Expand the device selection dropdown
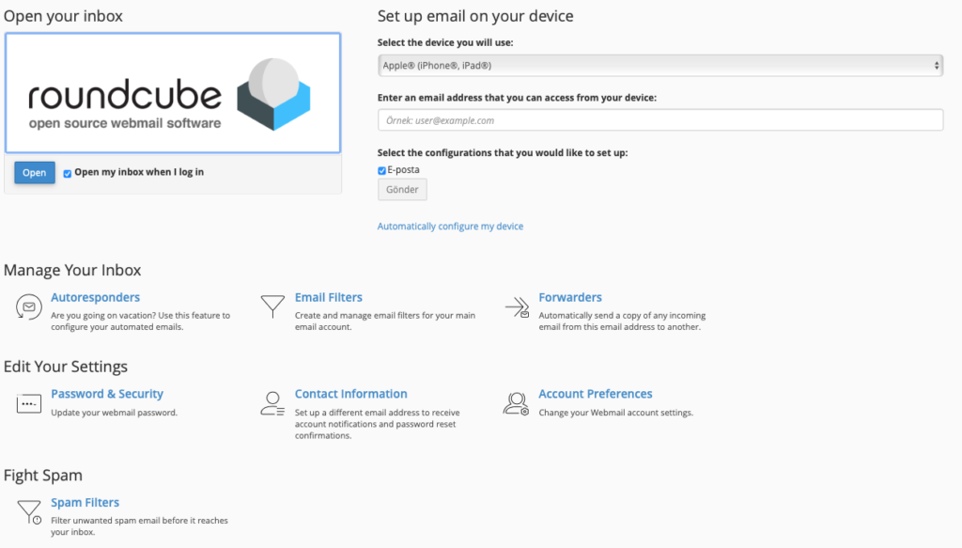Image resolution: width=962 pixels, height=548 pixels. click(x=660, y=65)
